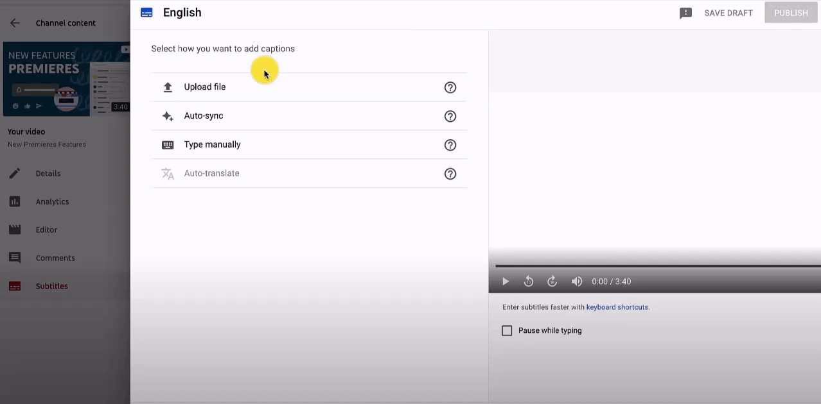
Task: Open help for Auto-sync option
Action: pyautogui.click(x=450, y=116)
